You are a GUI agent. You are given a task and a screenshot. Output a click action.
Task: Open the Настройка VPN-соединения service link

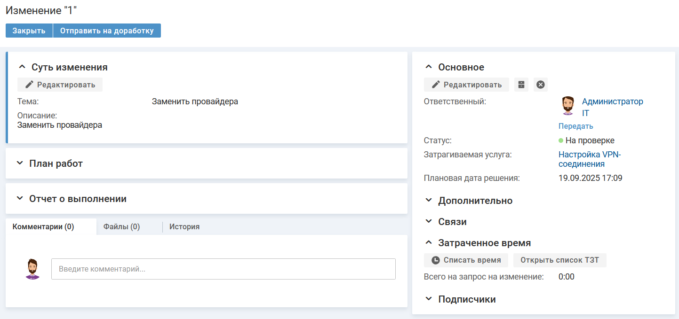(x=589, y=159)
